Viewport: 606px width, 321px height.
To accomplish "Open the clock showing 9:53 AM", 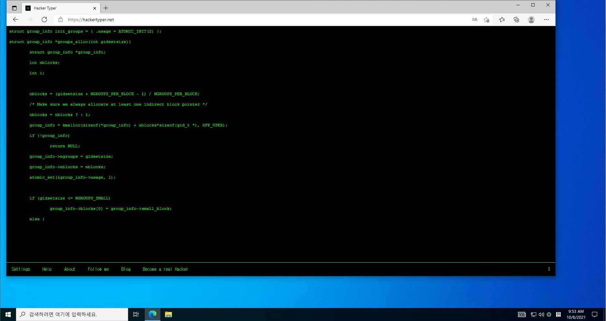I will coord(576,314).
